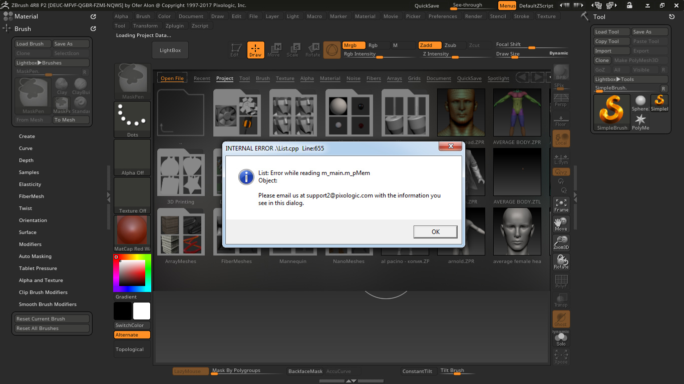Expand the Auto Masking section

click(x=35, y=256)
